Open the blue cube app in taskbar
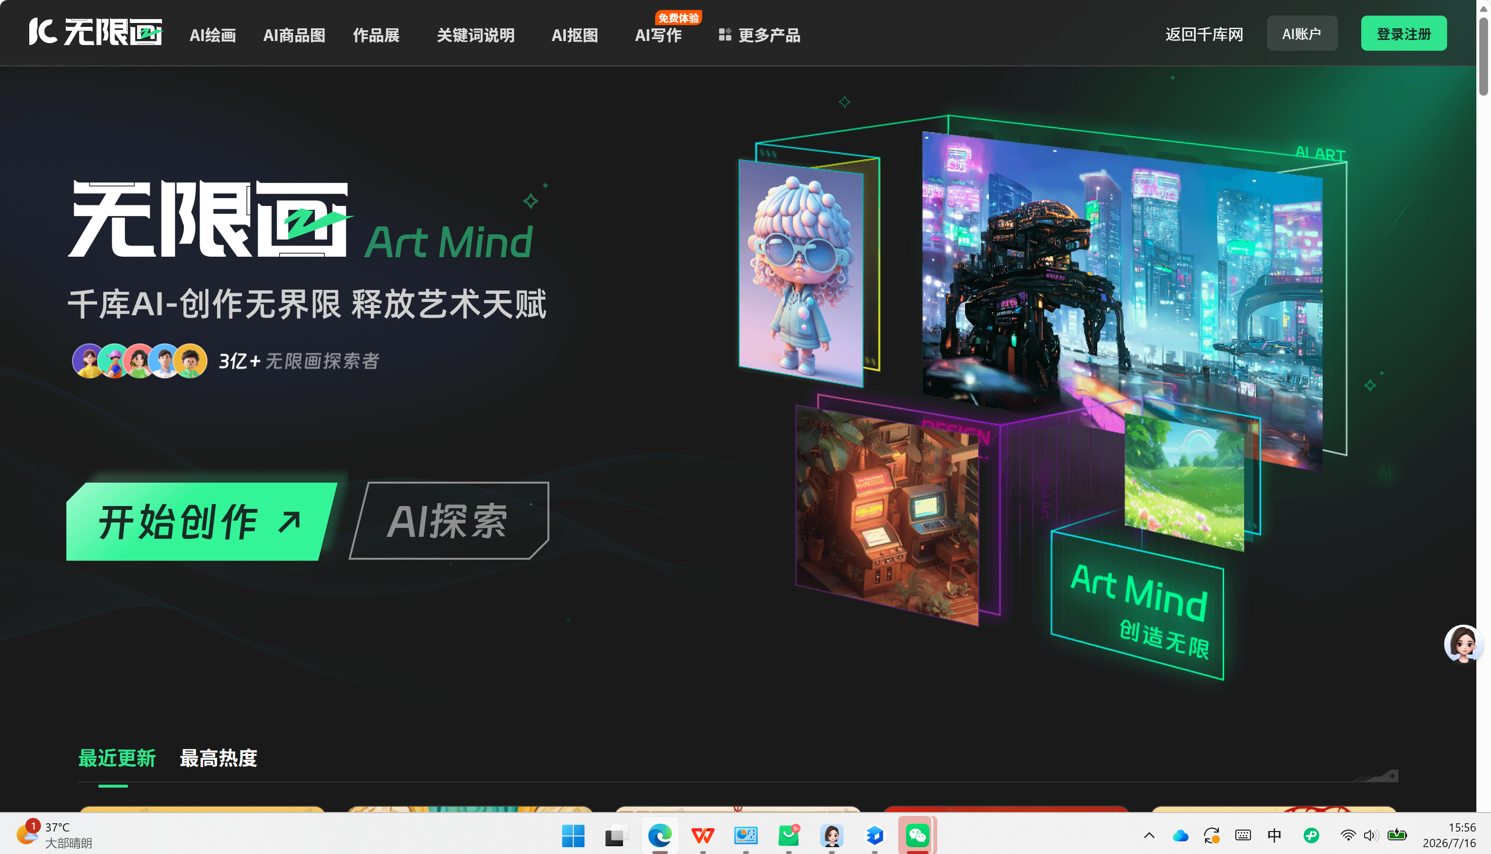Image resolution: width=1491 pixels, height=854 pixels. click(x=875, y=835)
